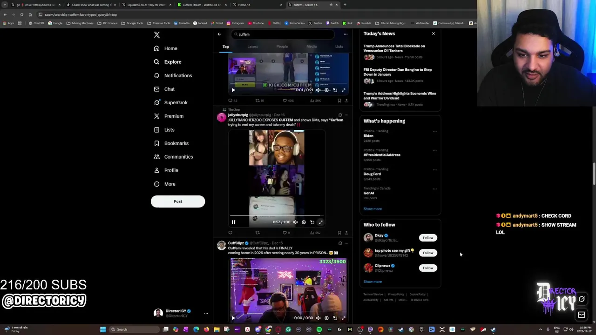Click the Bookmarks sidebar icon
596x335 pixels.
pyautogui.click(x=156, y=143)
